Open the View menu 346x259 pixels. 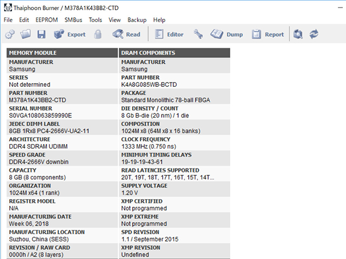tap(115, 20)
